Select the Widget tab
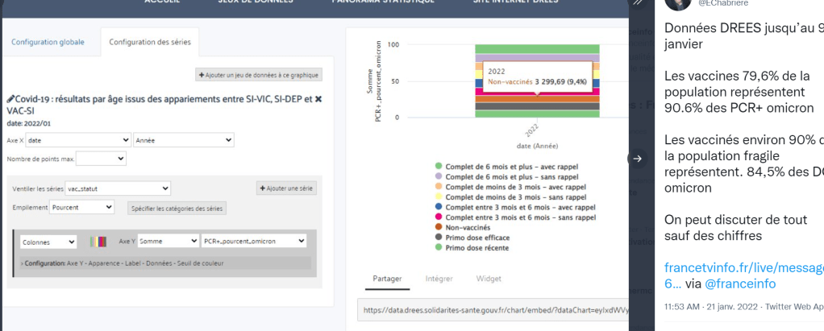Image resolution: width=824 pixels, height=331 pixels. click(489, 279)
